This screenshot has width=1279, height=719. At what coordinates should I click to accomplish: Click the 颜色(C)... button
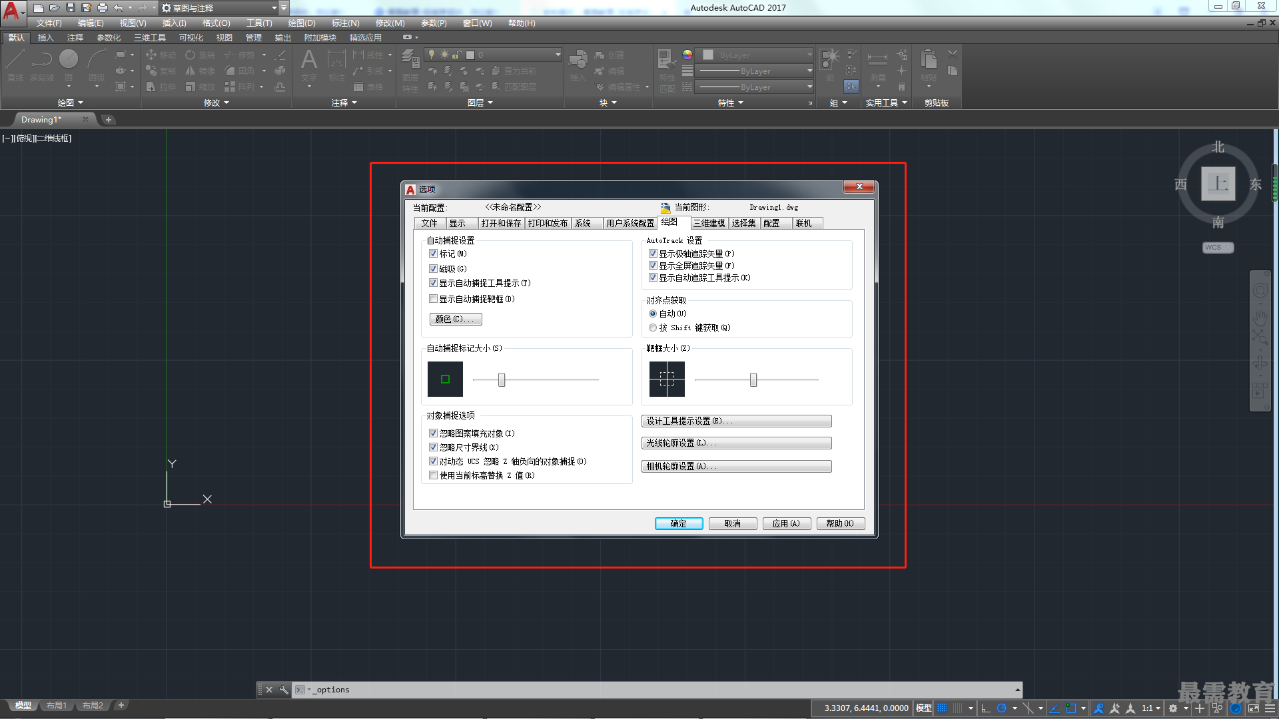tap(456, 319)
